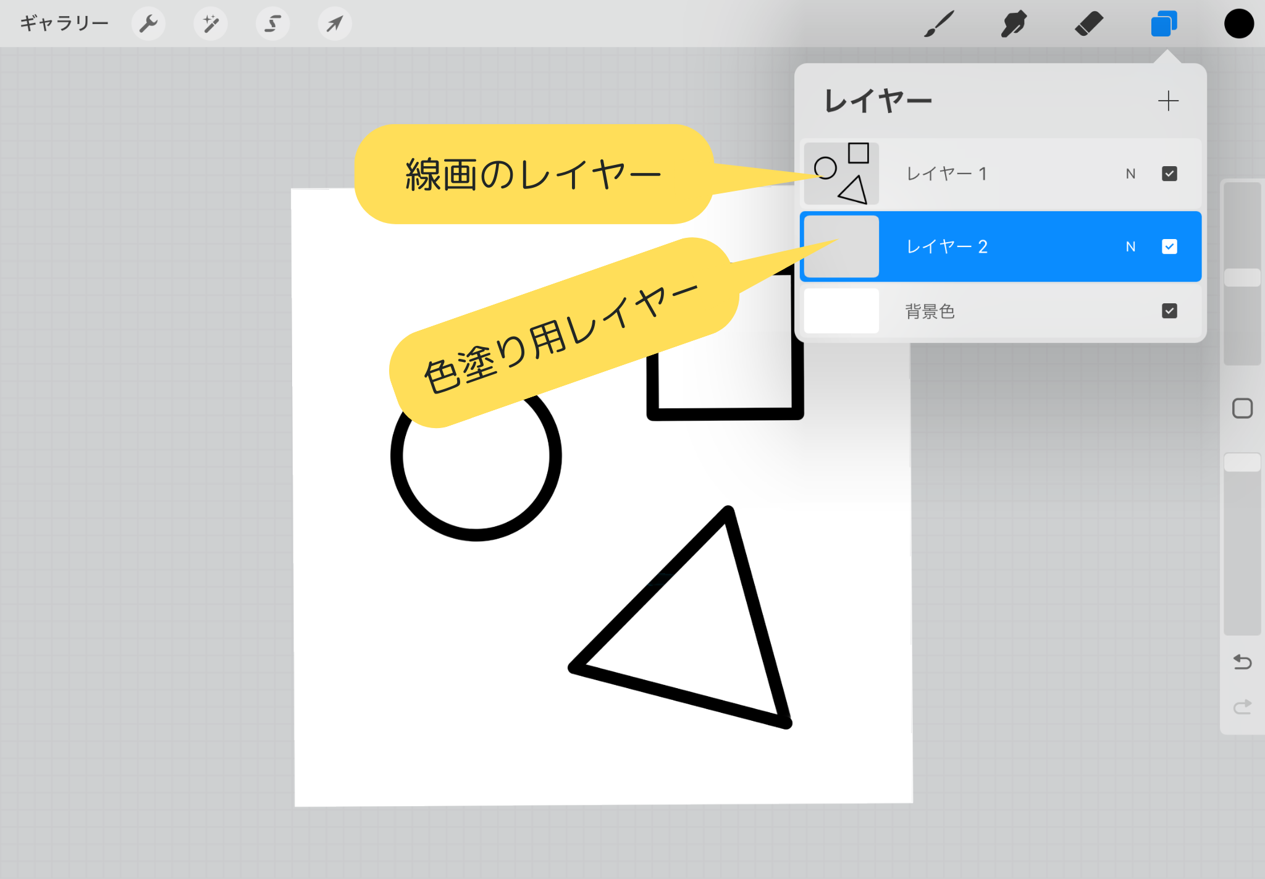Viewport: 1265px width, 879px height.
Task: Return to ギャラリー
Action: coord(64,23)
